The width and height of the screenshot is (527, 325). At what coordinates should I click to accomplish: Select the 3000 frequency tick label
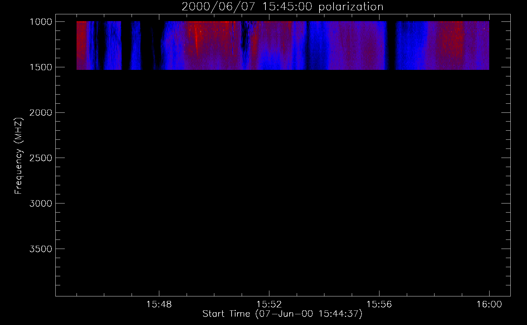point(41,203)
